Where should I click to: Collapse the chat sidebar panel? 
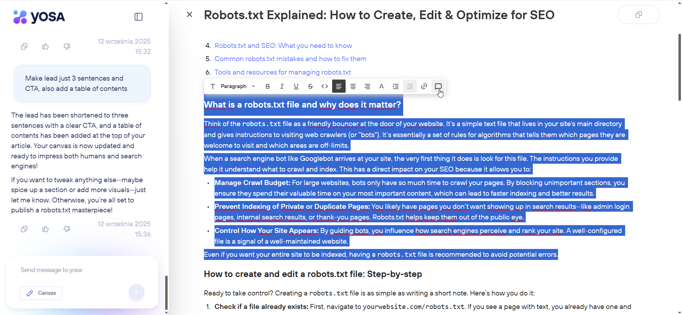tap(139, 17)
